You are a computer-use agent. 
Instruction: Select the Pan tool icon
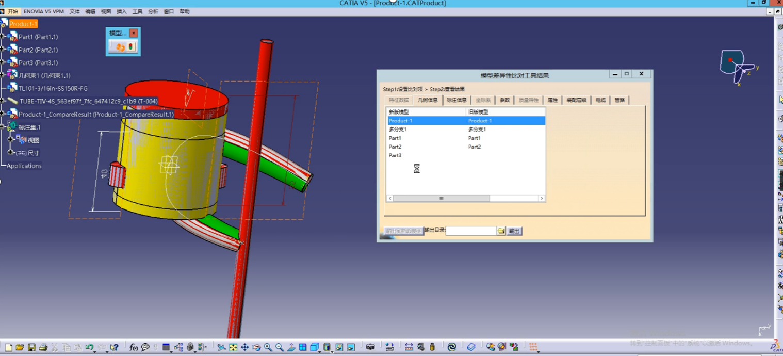244,347
